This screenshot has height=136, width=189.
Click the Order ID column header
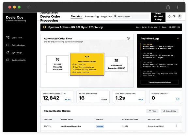(x=48, y=119)
